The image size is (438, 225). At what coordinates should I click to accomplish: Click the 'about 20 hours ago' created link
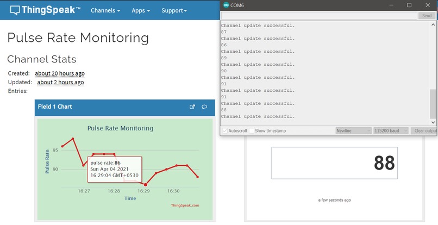click(x=60, y=73)
